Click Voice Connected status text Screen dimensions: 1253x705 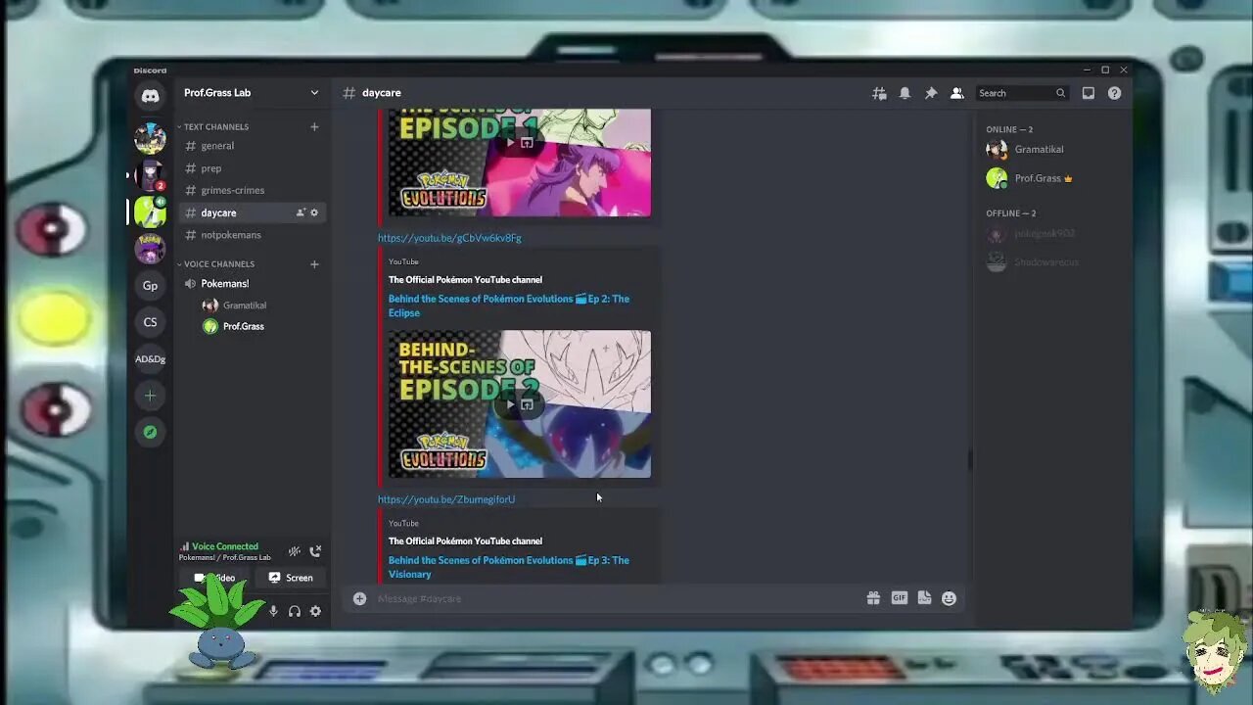pos(225,546)
